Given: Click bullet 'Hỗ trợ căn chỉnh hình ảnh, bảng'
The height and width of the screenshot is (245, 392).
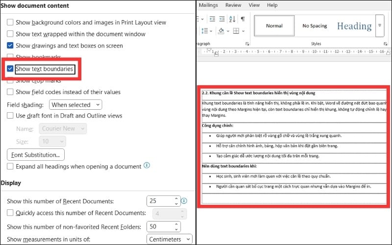Looking at the screenshot, I should point(277,146).
